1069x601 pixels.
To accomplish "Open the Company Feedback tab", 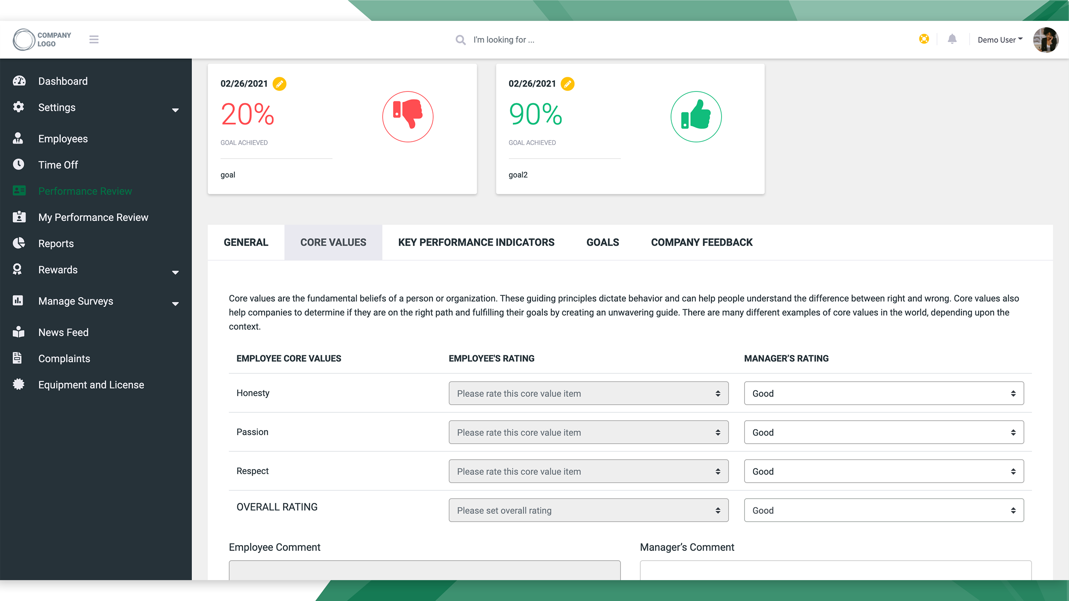I will coord(702,242).
